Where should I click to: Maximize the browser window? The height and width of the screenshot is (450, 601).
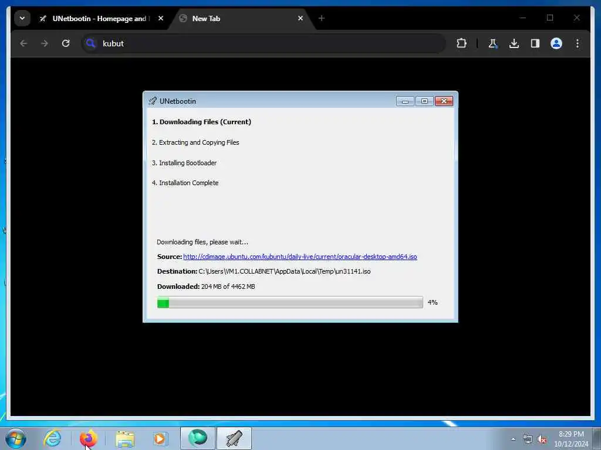(x=550, y=18)
